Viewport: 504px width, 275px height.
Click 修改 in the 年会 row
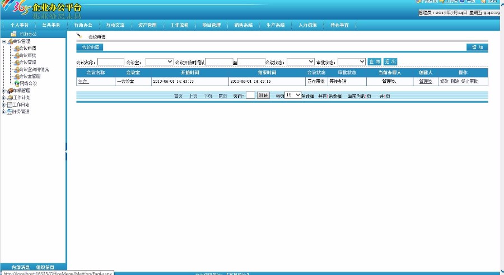point(444,82)
